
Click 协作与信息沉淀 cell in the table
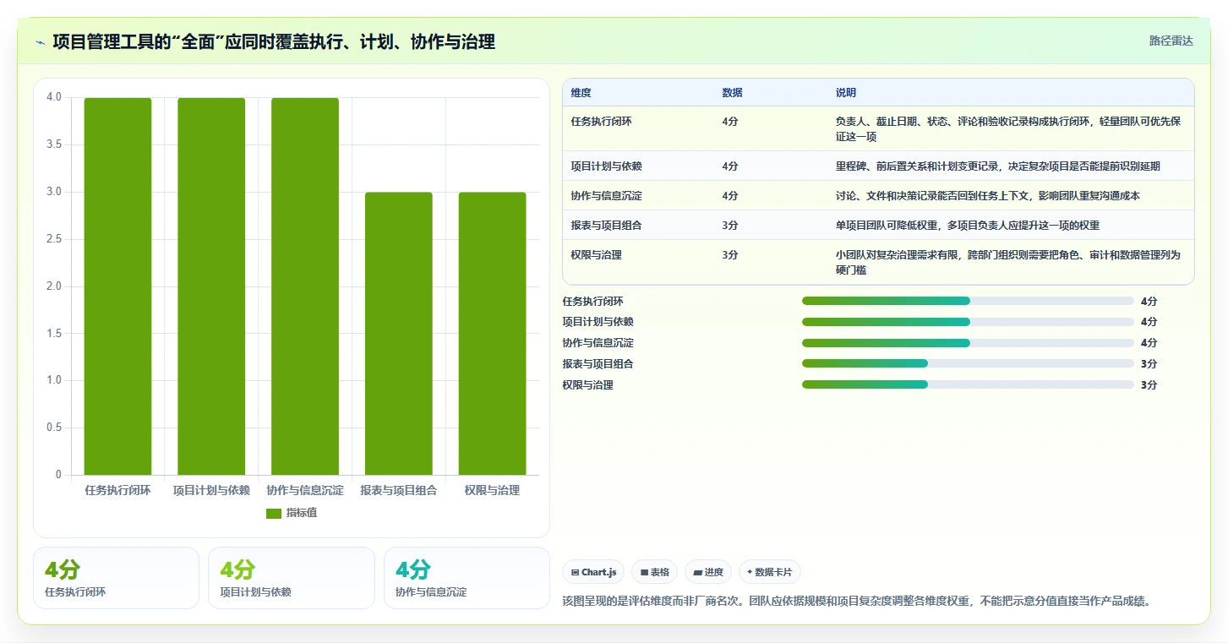(x=607, y=196)
